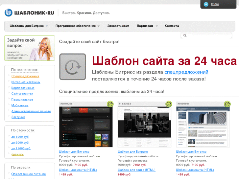The height and width of the screenshot is (179, 239).
Task: Open Шаблон для Битрикс link under #1050191
Action: click(x=191, y=152)
